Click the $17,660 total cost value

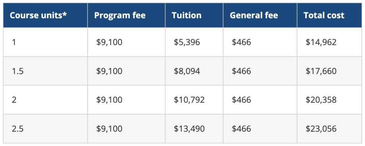point(321,71)
